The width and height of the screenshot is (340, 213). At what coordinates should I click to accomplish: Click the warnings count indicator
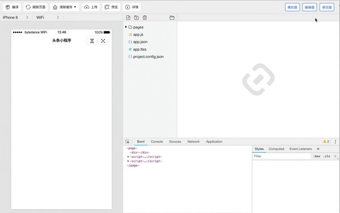point(326,141)
